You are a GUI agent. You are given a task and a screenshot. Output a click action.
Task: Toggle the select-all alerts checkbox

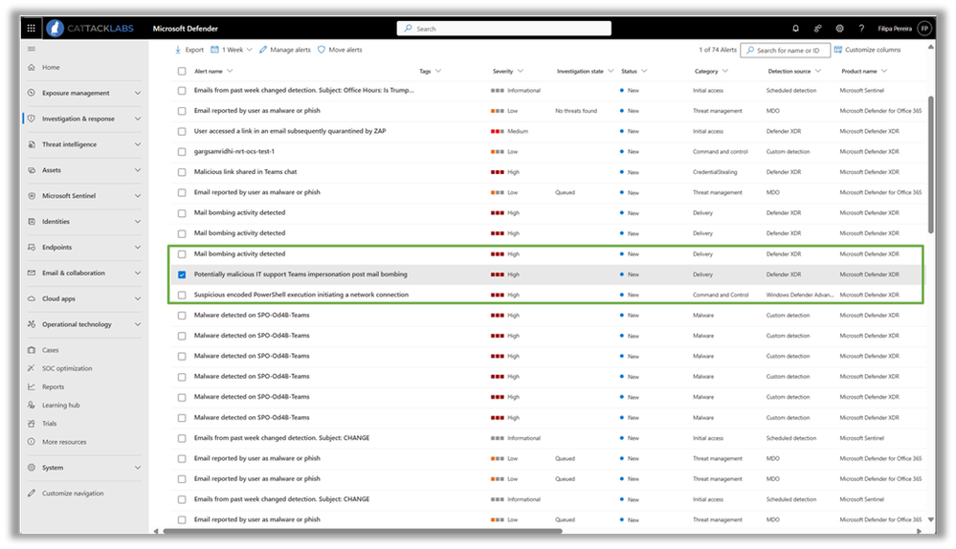(182, 72)
